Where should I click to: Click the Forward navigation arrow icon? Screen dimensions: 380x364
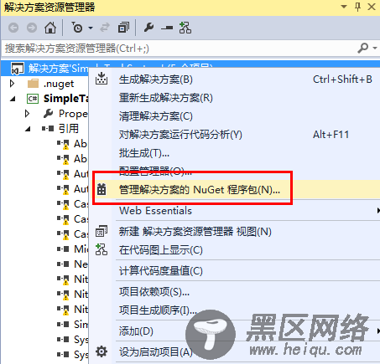coord(32,28)
